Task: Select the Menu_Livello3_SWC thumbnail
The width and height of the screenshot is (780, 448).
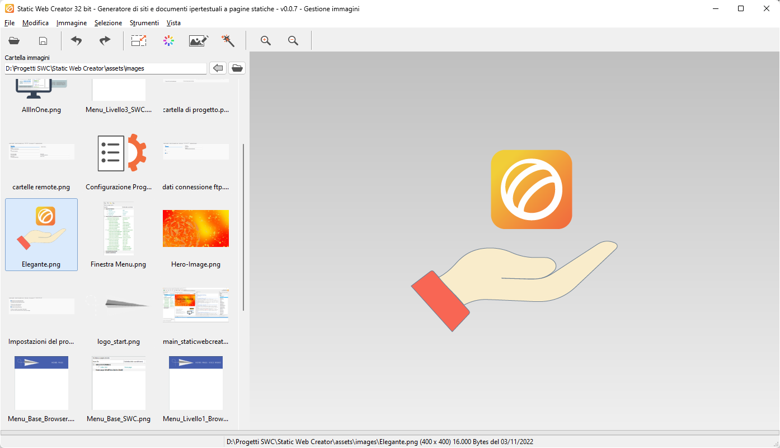Action: (x=119, y=97)
